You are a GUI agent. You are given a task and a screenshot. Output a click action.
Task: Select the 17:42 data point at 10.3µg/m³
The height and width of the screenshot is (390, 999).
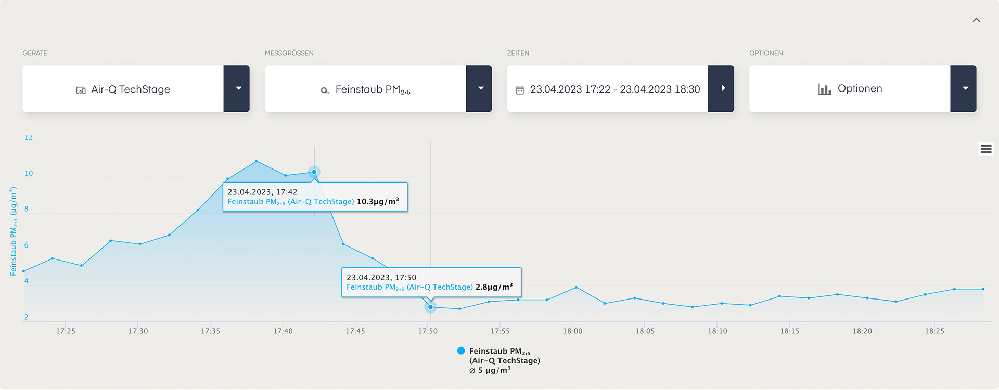point(314,172)
